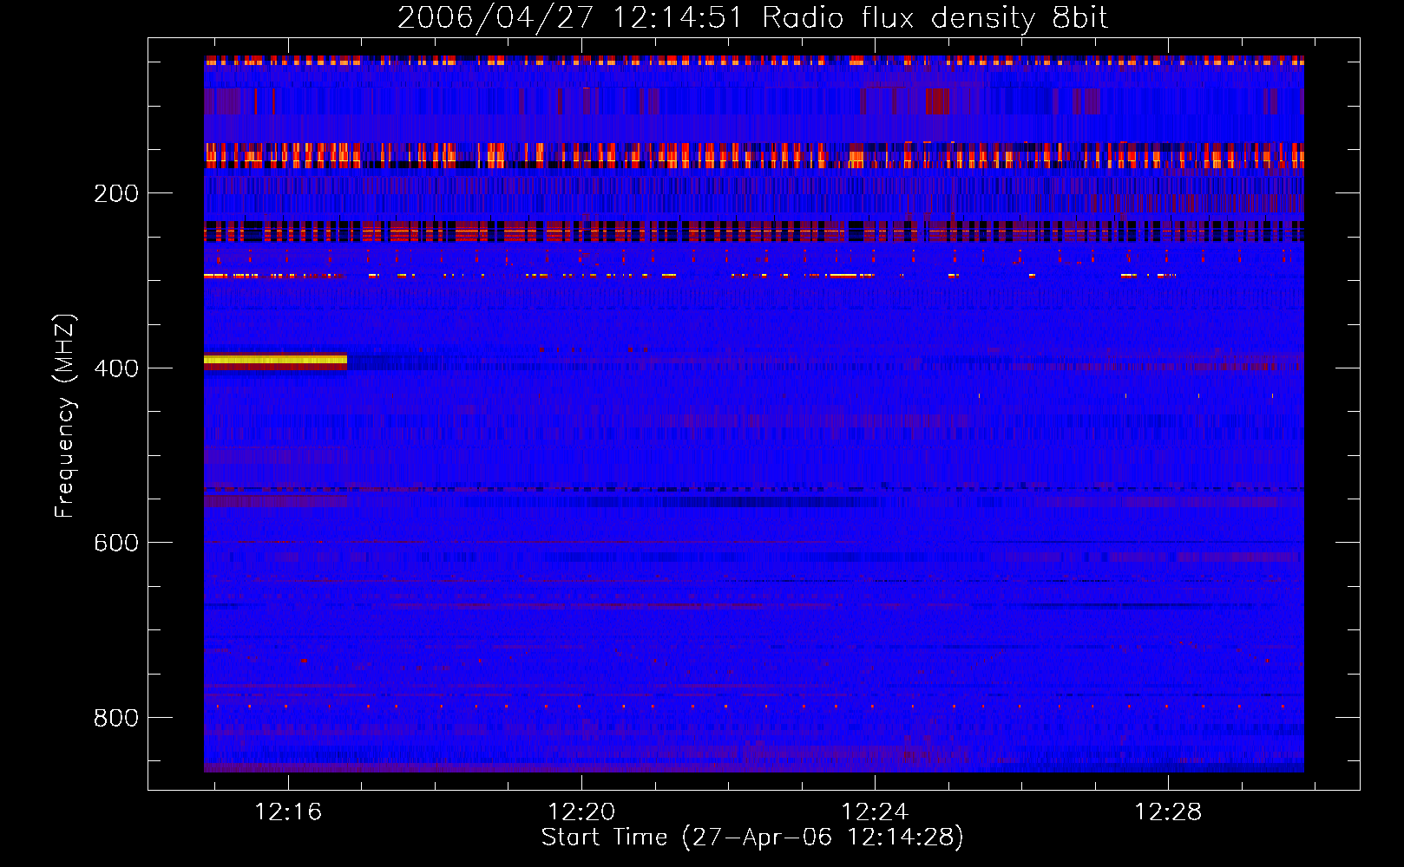Click the "Frequency (MHZ)" axis label
The height and width of the screenshot is (867, 1404).
[65, 416]
